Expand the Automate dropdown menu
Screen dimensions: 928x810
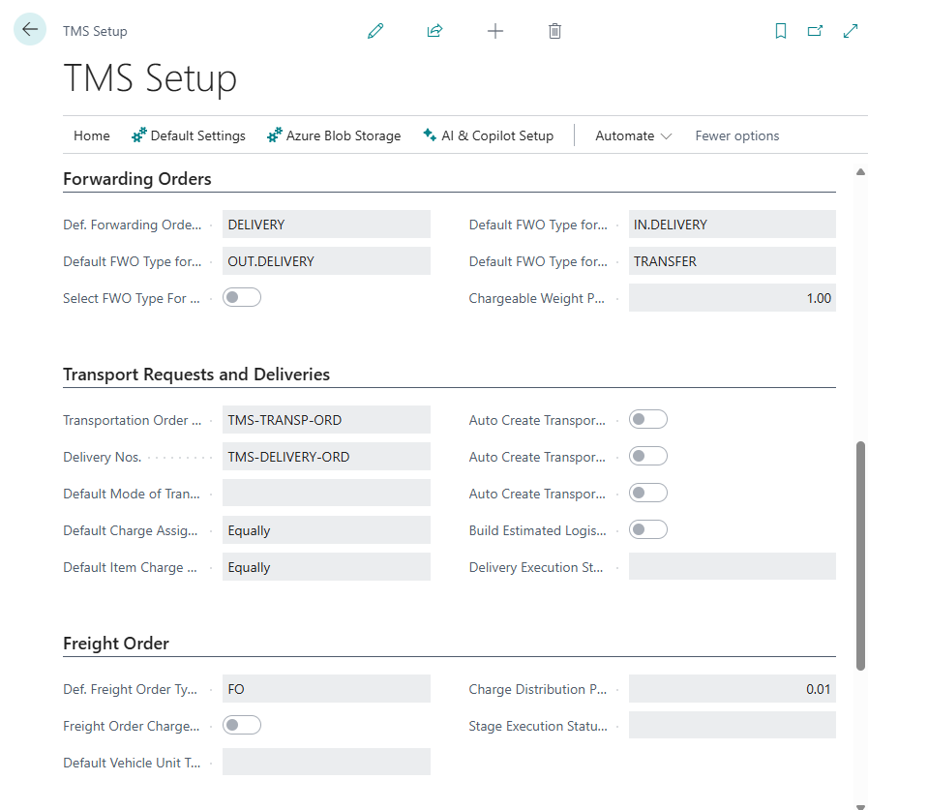(633, 135)
